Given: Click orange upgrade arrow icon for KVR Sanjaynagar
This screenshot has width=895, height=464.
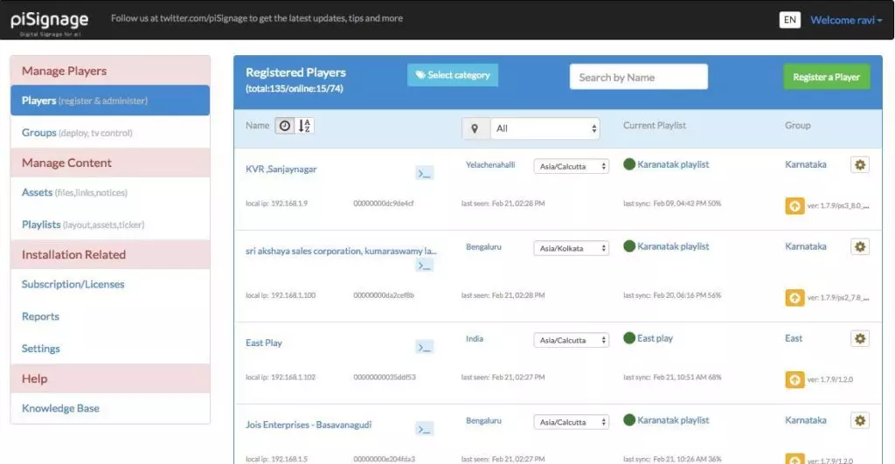Looking at the screenshot, I should tap(794, 206).
